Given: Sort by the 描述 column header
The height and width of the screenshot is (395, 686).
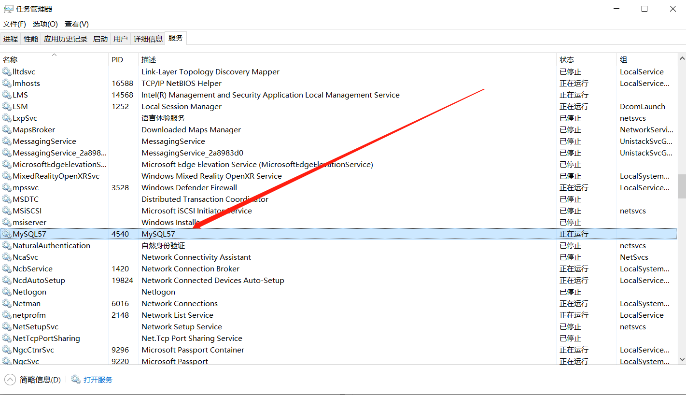Looking at the screenshot, I should tap(347, 59).
